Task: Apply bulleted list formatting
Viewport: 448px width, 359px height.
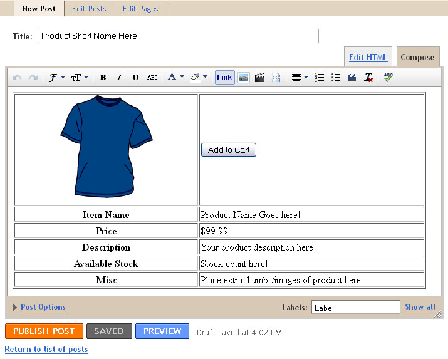Action: click(336, 78)
